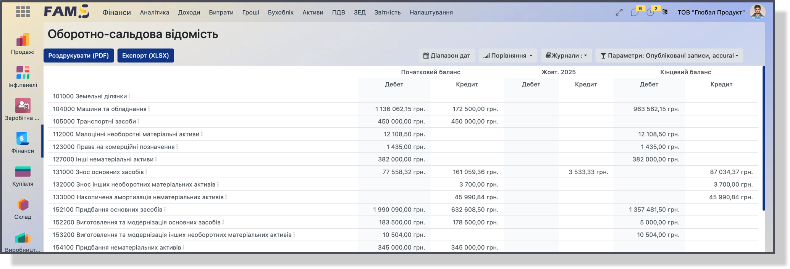Open the Активи menu
This screenshot has height=269, width=790.
click(x=313, y=12)
